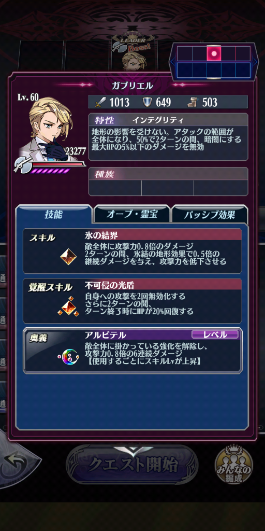Tap the red HP gauge bar
This screenshot has height=531, width=265.
click(58, 164)
